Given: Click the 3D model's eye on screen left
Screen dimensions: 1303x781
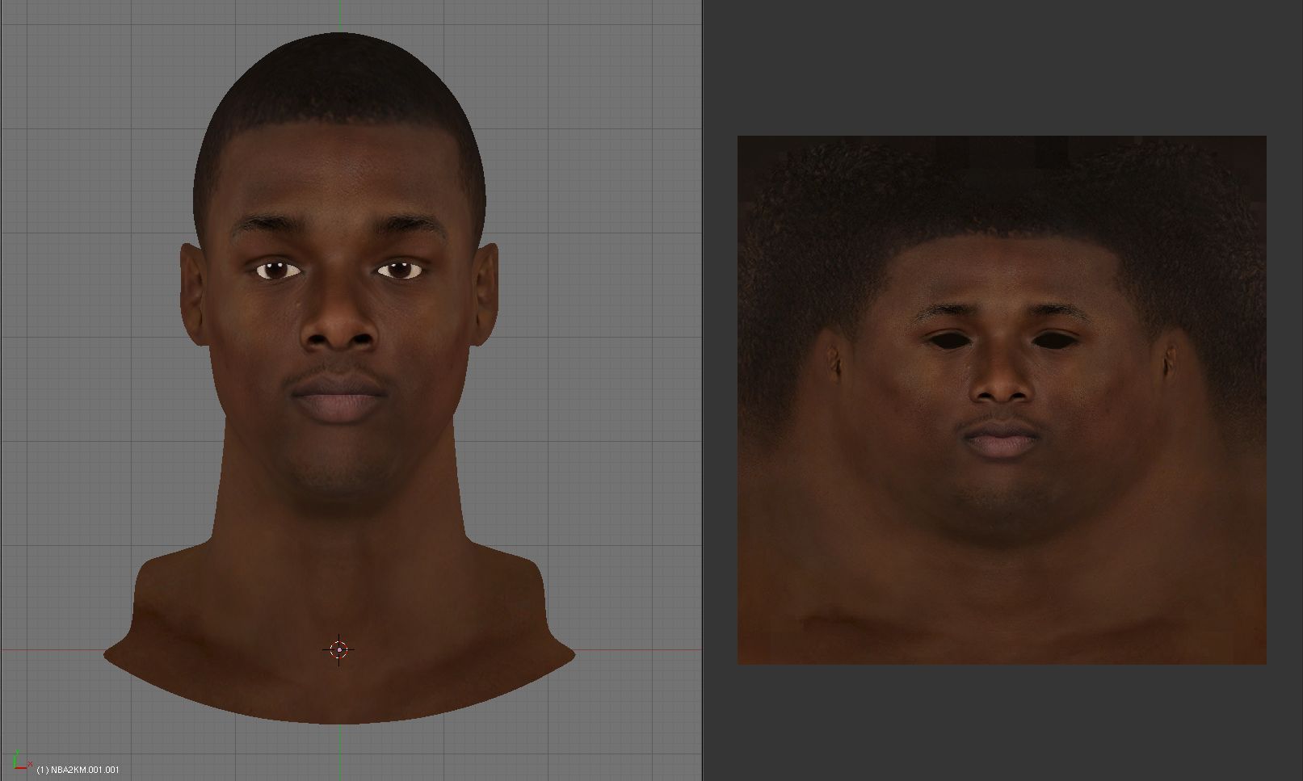Looking at the screenshot, I should [x=278, y=270].
